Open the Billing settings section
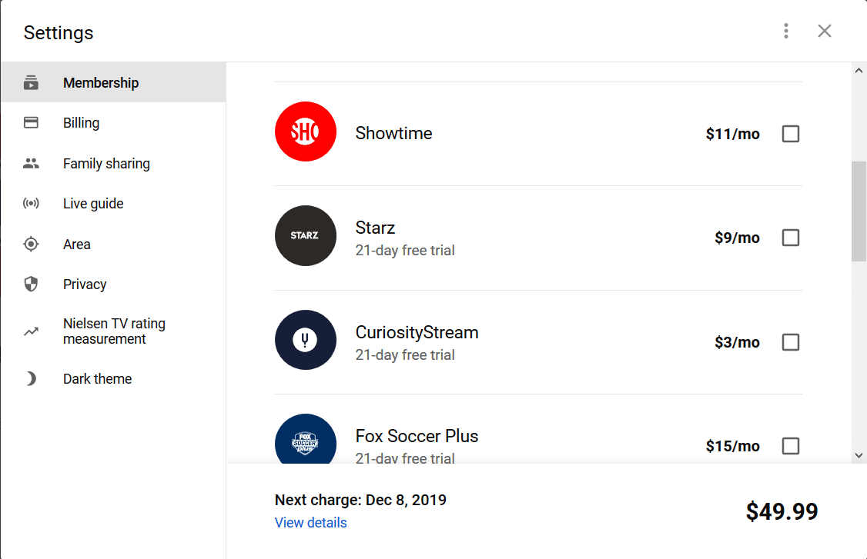 click(x=113, y=122)
